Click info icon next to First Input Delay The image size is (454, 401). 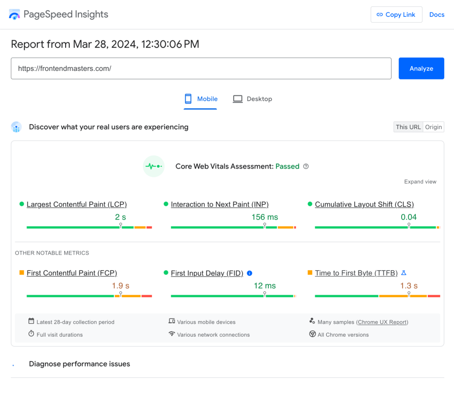[249, 273]
